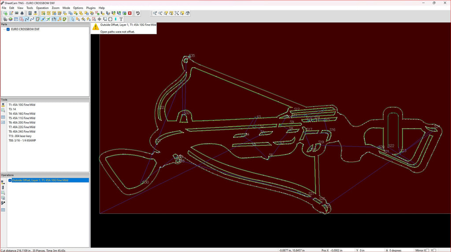
Task: Click the Operations panel header
Action: point(45,175)
